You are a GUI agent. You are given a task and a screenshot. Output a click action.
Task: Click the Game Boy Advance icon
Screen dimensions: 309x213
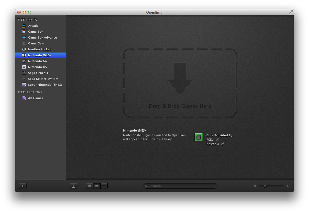[24, 38]
